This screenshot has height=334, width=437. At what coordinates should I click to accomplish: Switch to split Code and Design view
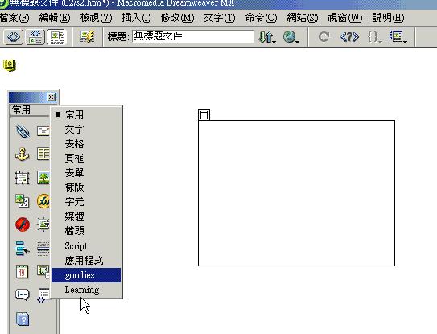point(35,37)
